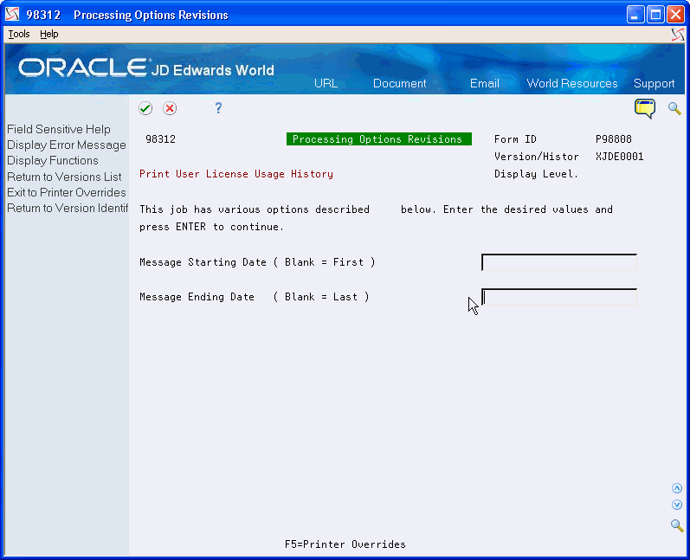Click the scroll down arrow icon

pyautogui.click(x=677, y=505)
